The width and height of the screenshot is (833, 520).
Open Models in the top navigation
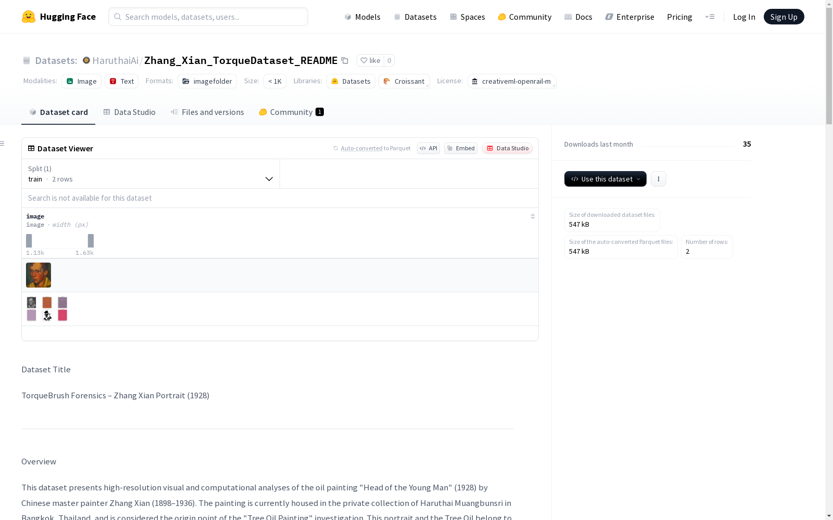362,17
